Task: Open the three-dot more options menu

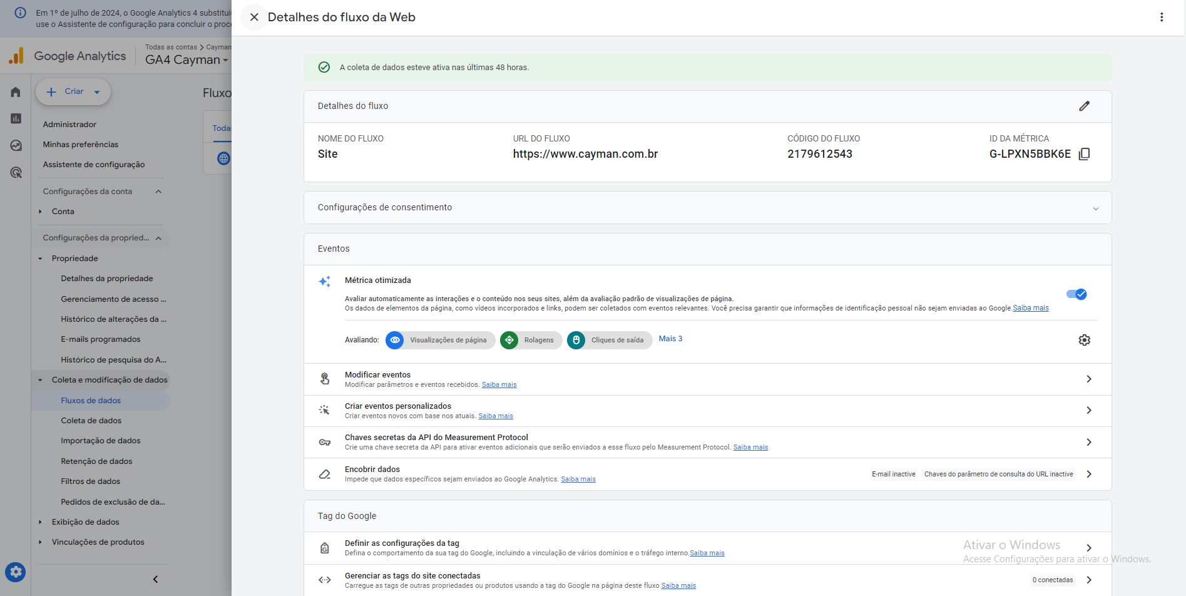Action: (x=1162, y=18)
